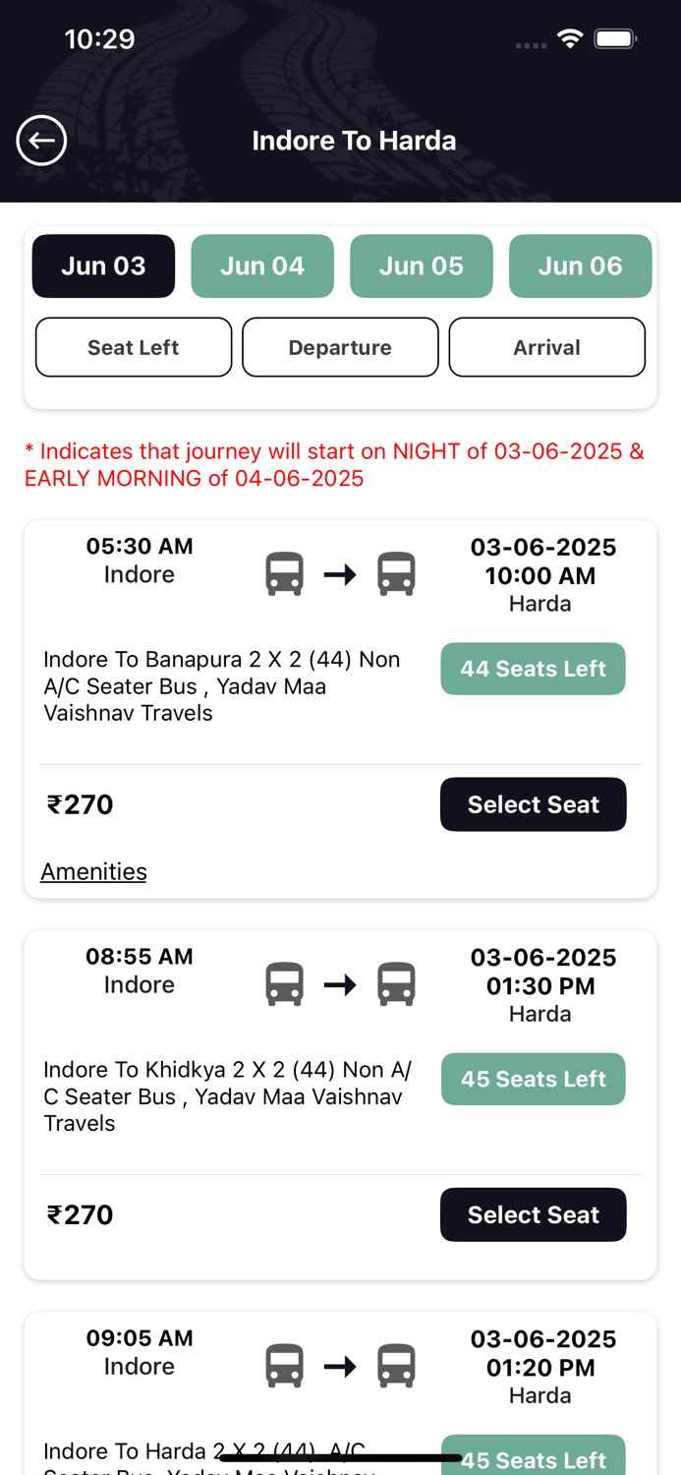Viewport: 681px width, 1475px height.
Task: Select Seat on the 08:55 AM Khidkya bus
Action: (534, 1214)
